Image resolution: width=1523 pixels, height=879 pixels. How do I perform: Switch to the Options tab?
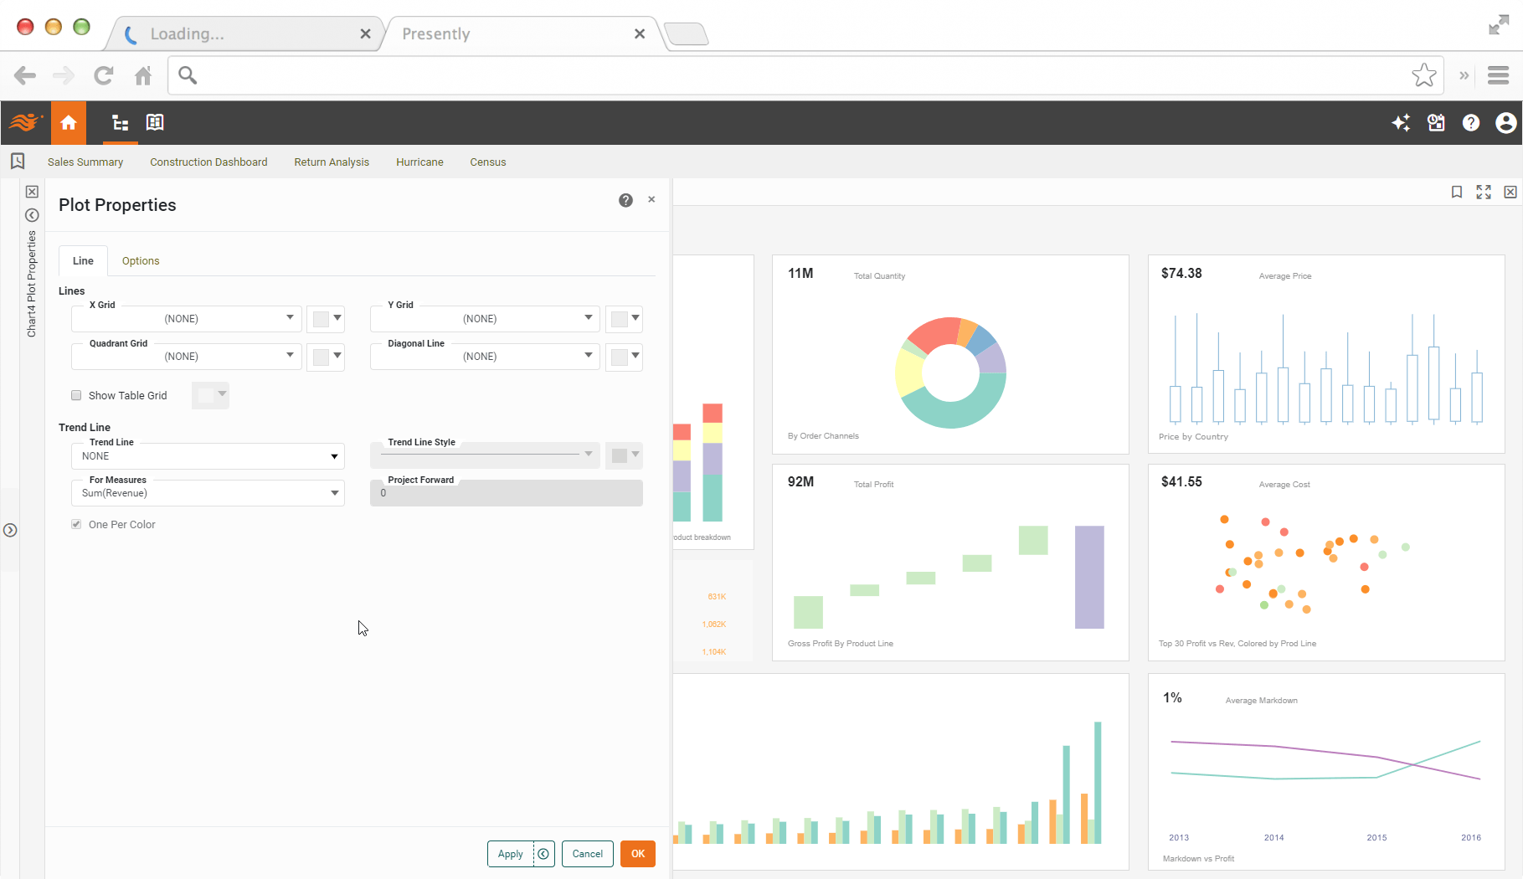[x=141, y=260]
